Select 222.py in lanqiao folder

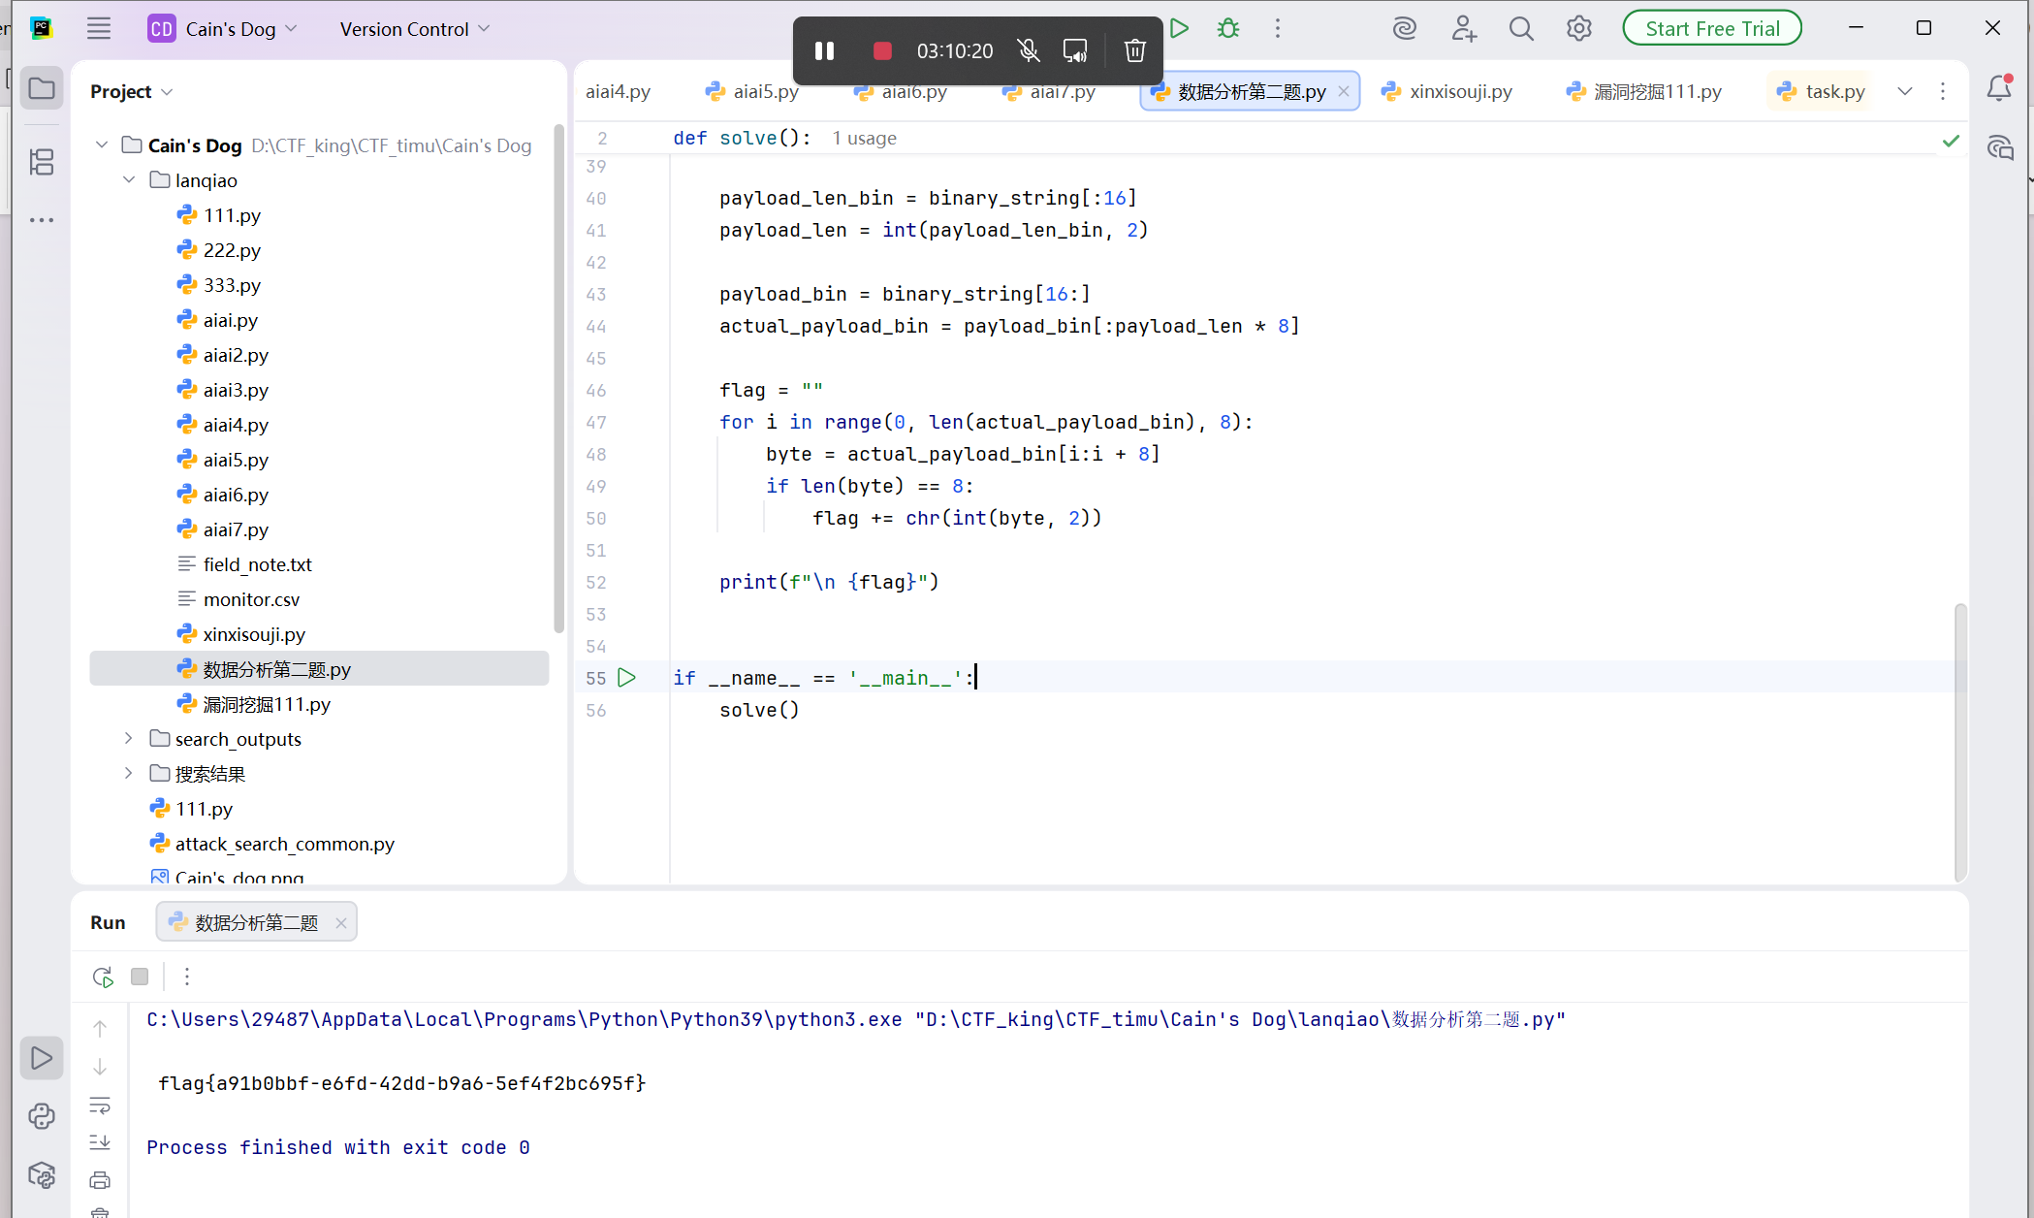(219, 250)
